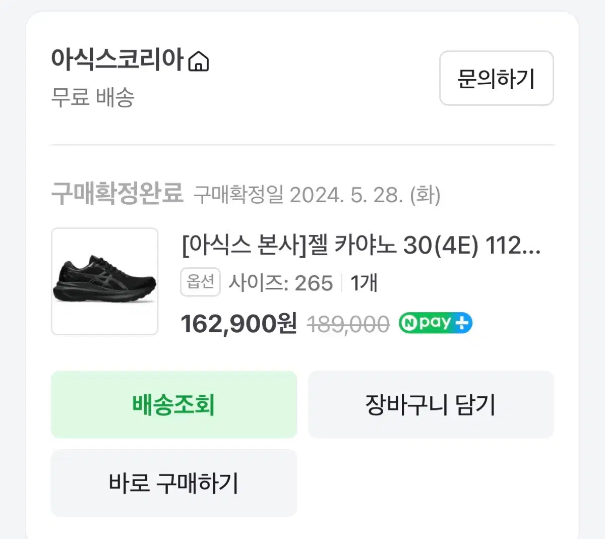Click the truncated 112... title ending
605x539 pixels.
click(x=513, y=246)
